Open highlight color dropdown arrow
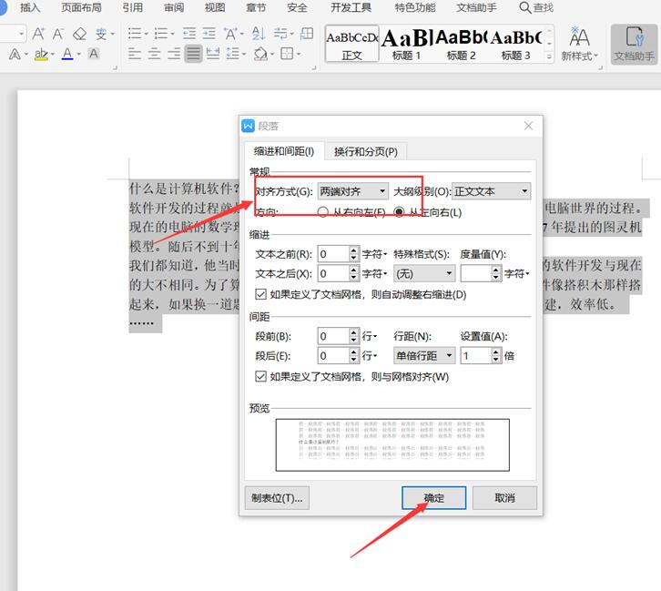661x591 pixels. click(x=53, y=54)
